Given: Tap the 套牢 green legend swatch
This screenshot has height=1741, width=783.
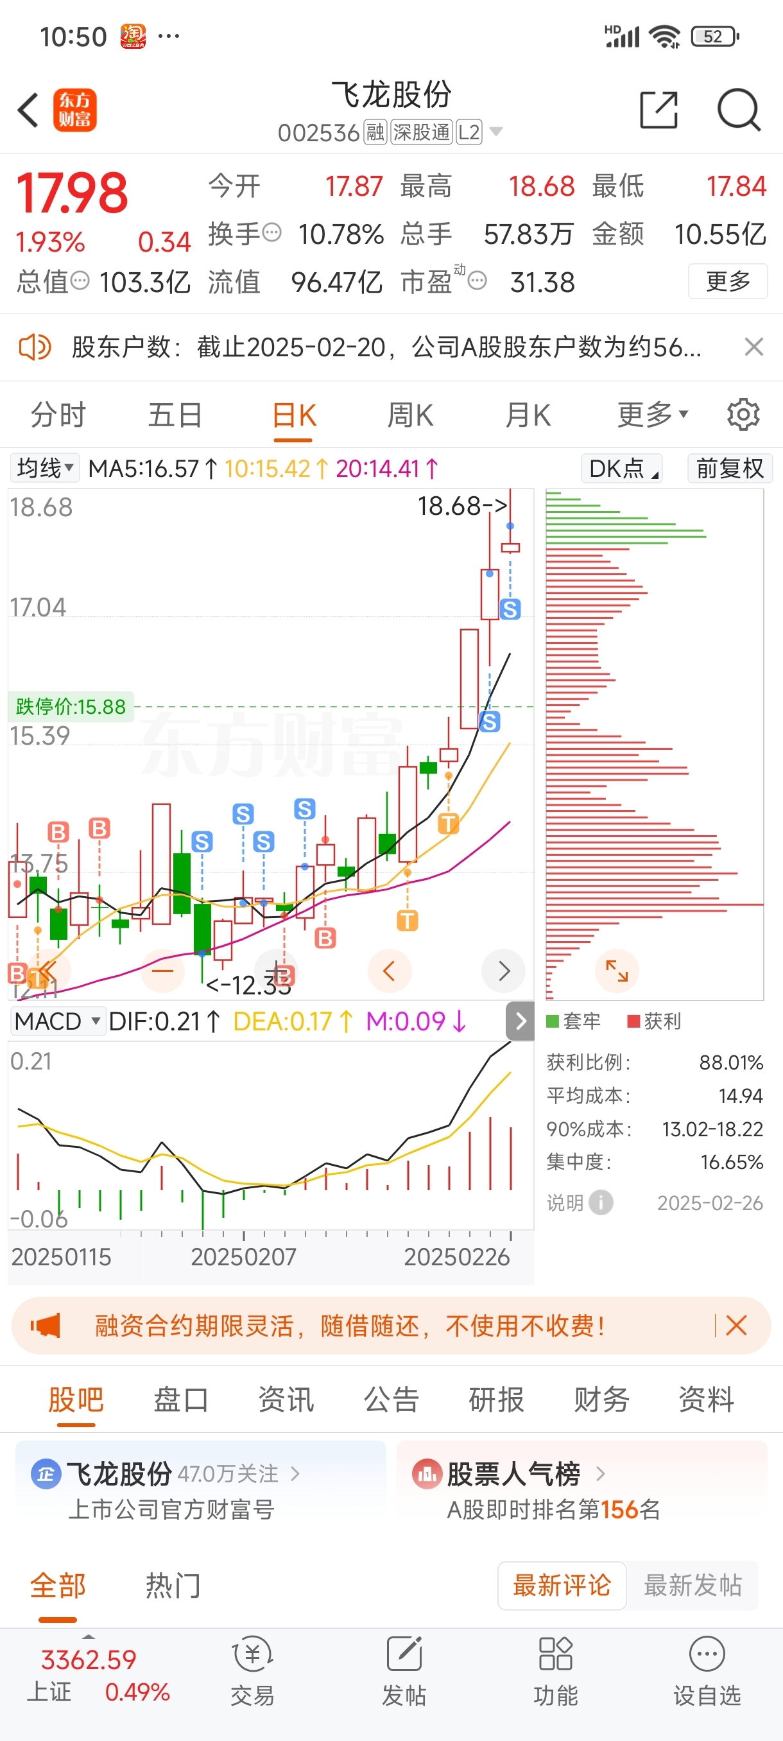Looking at the screenshot, I should pos(552,1021).
